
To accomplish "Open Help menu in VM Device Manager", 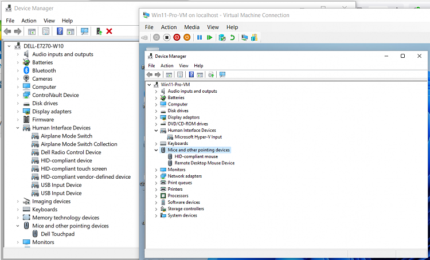I will [198, 66].
